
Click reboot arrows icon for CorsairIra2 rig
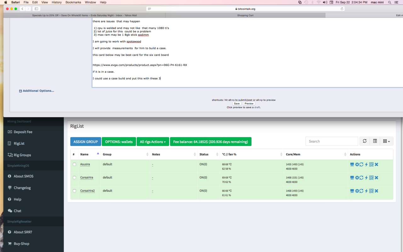pyautogui.click(x=361, y=191)
